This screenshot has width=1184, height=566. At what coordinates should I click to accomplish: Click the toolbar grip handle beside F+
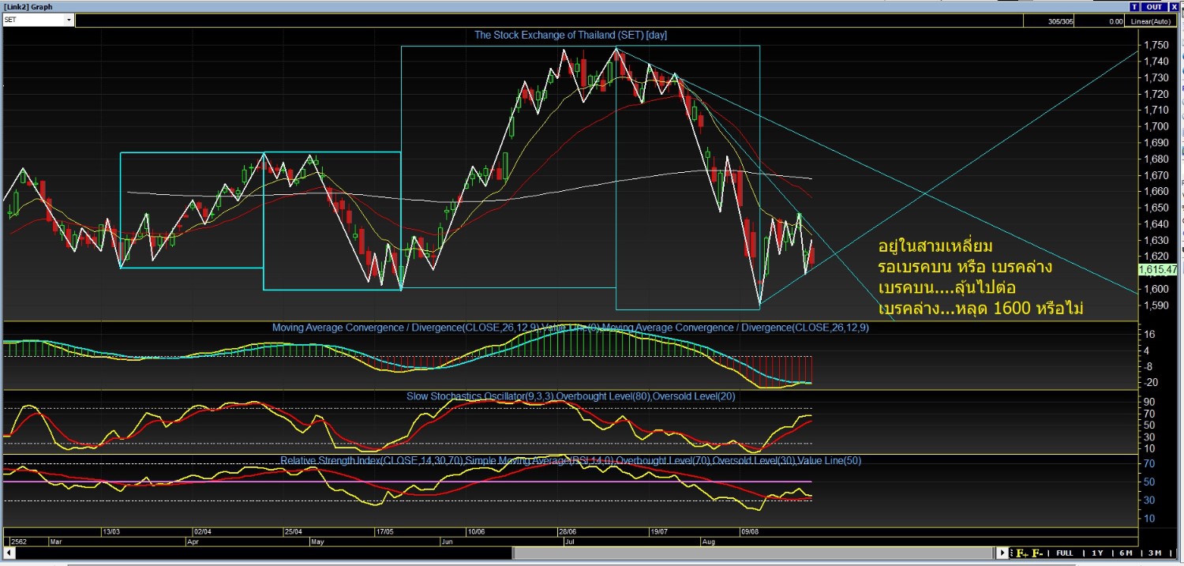tap(1012, 553)
